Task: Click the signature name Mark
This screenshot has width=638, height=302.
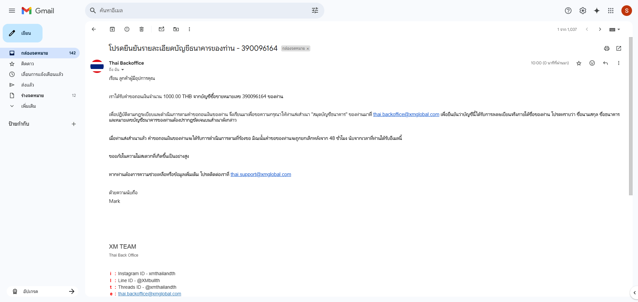Action: [115, 201]
